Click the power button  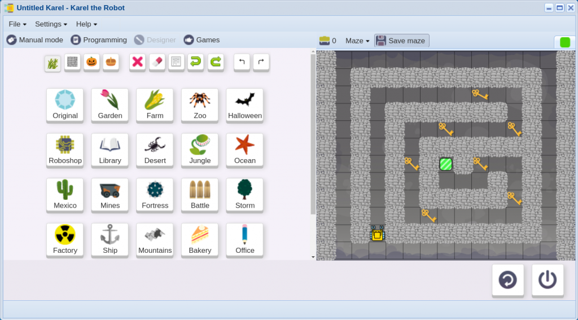[x=548, y=280]
